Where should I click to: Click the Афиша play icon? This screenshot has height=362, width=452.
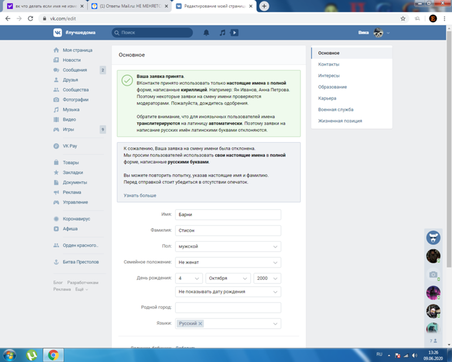[56, 229]
